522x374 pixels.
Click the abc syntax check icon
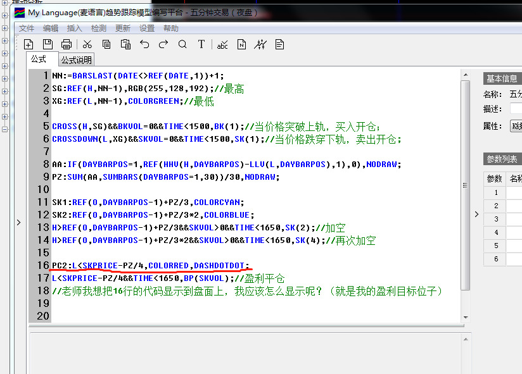[x=222, y=44]
